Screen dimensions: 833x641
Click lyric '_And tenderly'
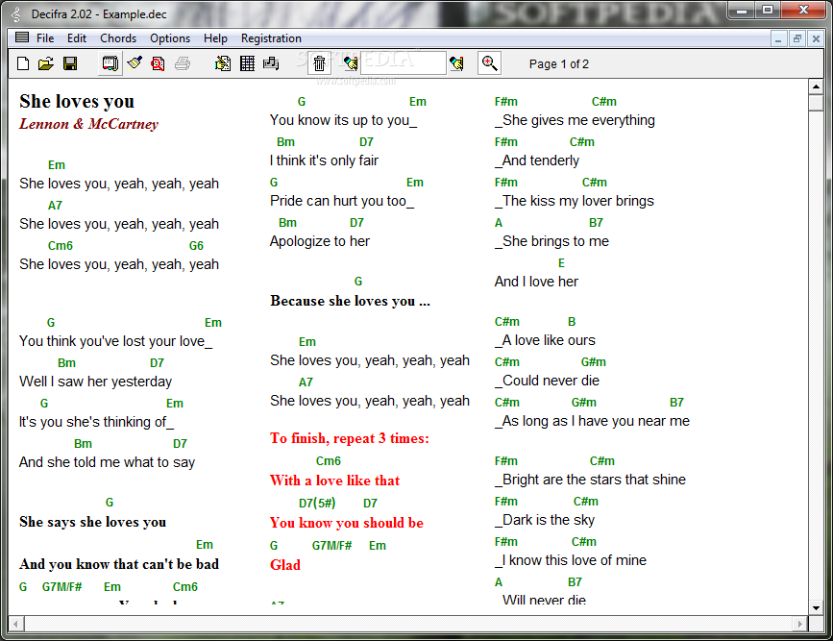pos(536,160)
